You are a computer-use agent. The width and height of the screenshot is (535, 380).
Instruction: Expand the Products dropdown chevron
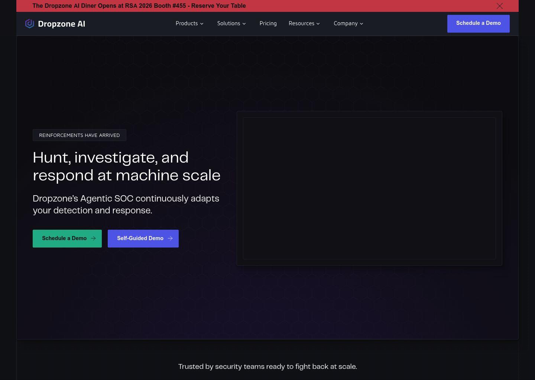[x=202, y=24]
